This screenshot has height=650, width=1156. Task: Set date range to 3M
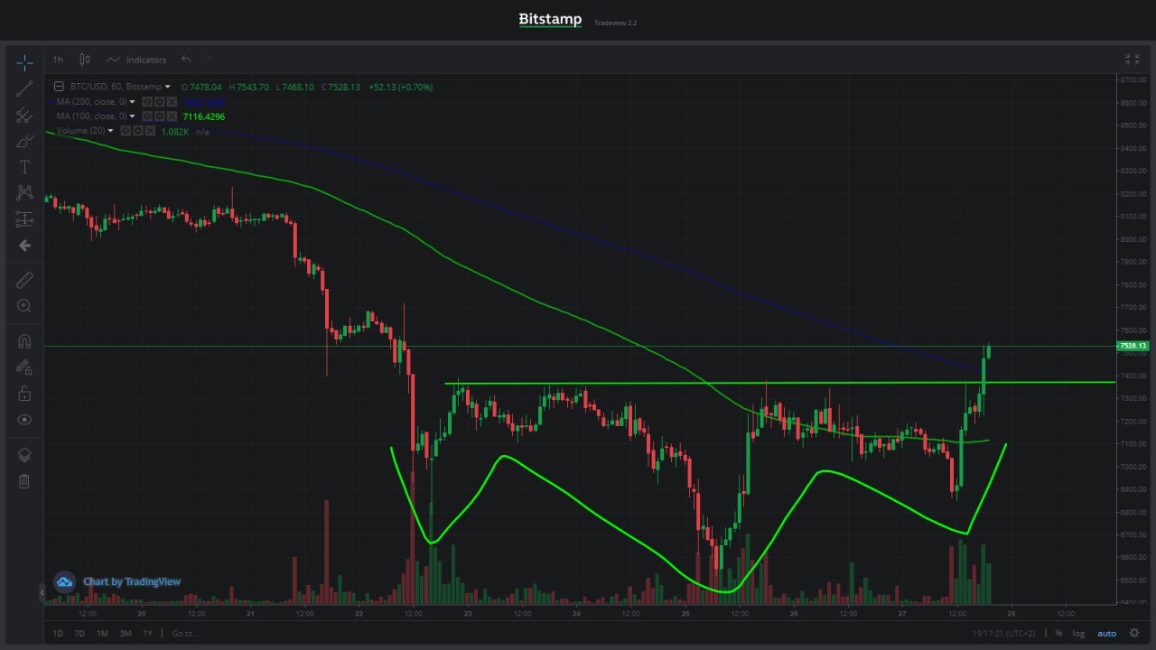[x=125, y=633]
